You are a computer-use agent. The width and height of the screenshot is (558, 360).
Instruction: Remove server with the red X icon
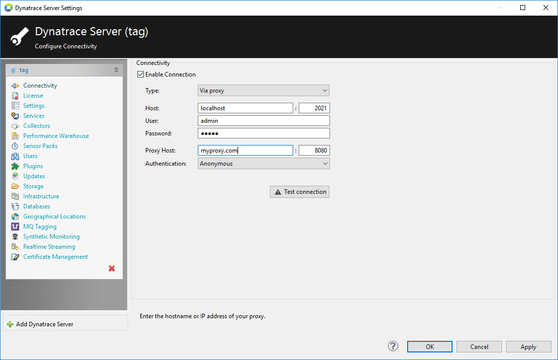111,268
